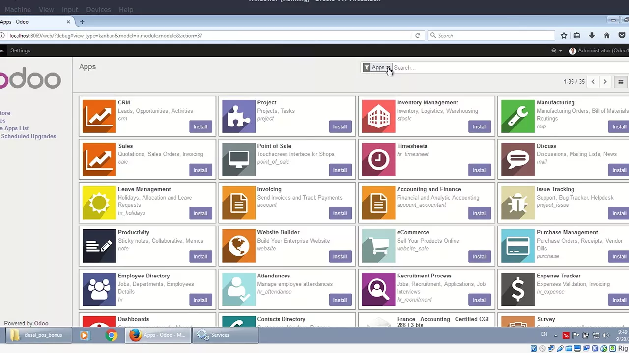The image size is (629, 353).
Task: Install the Website Builder app
Action: [x=340, y=256]
